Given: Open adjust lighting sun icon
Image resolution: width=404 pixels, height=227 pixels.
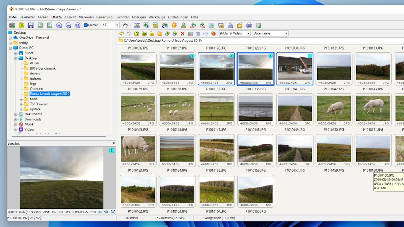Looking at the screenshot, I should (x=174, y=25).
